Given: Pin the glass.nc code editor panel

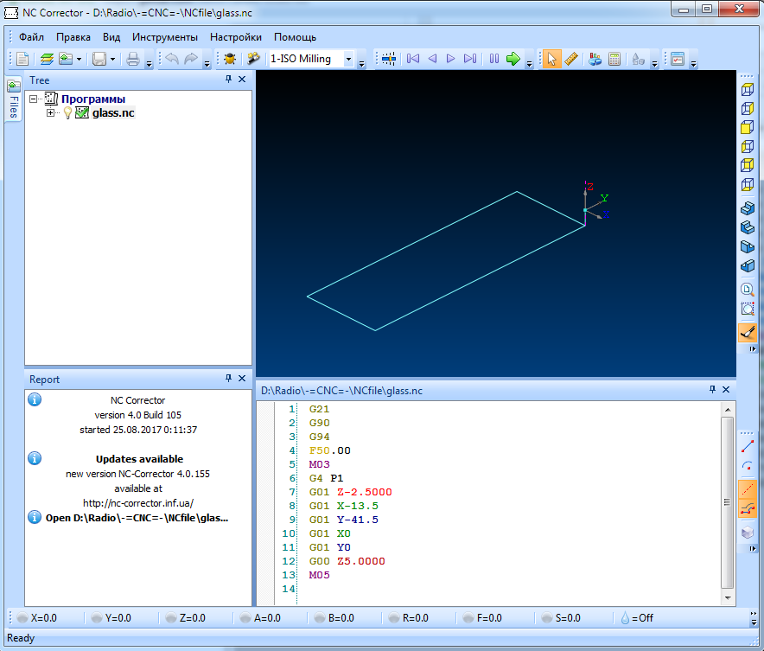Looking at the screenshot, I should [x=712, y=389].
